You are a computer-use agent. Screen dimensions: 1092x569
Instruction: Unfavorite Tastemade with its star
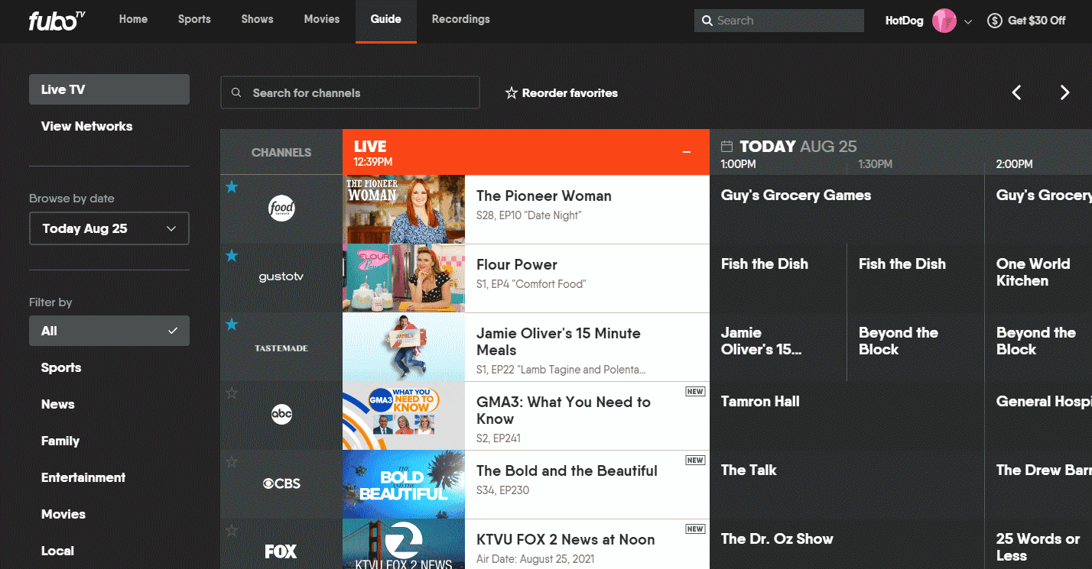coord(232,325)
